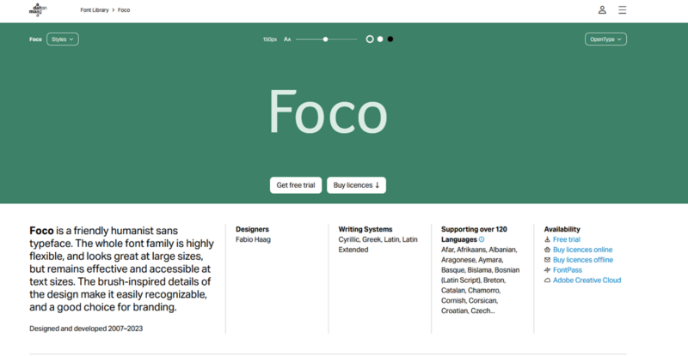Open the hamburger menu icon
Screen dimensions: 688x356
tap(622, 9)
